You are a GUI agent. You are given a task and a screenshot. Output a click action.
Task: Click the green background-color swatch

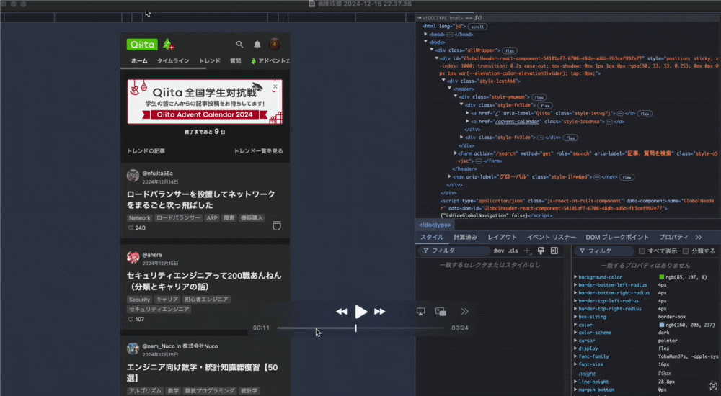pyautogui.click(x=662, y=277)
